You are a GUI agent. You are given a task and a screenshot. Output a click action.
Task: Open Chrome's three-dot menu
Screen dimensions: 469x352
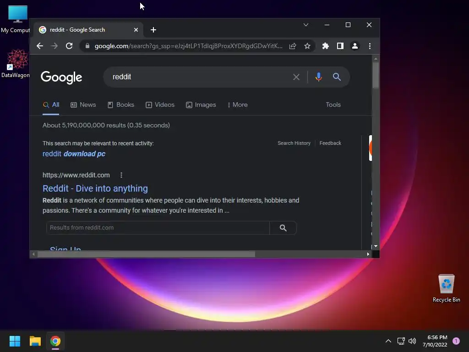(370, 46)
